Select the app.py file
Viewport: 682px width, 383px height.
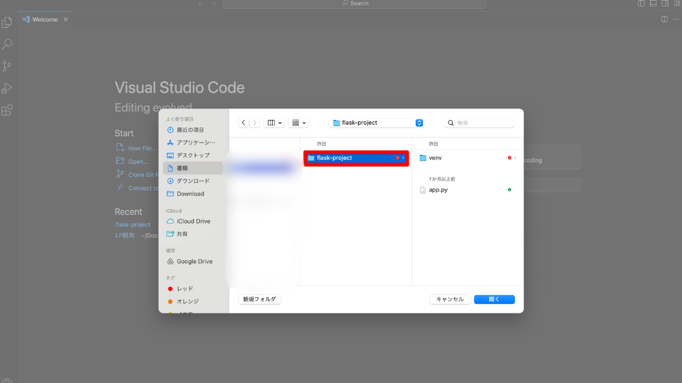tap(468, 190)
